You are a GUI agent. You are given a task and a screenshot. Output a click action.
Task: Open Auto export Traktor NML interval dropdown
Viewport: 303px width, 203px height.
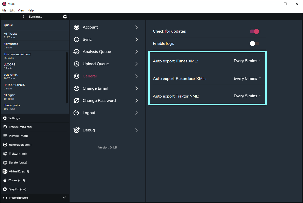click(247, 96)
